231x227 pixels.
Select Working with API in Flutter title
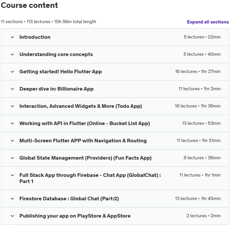click(x=85, y=123)
